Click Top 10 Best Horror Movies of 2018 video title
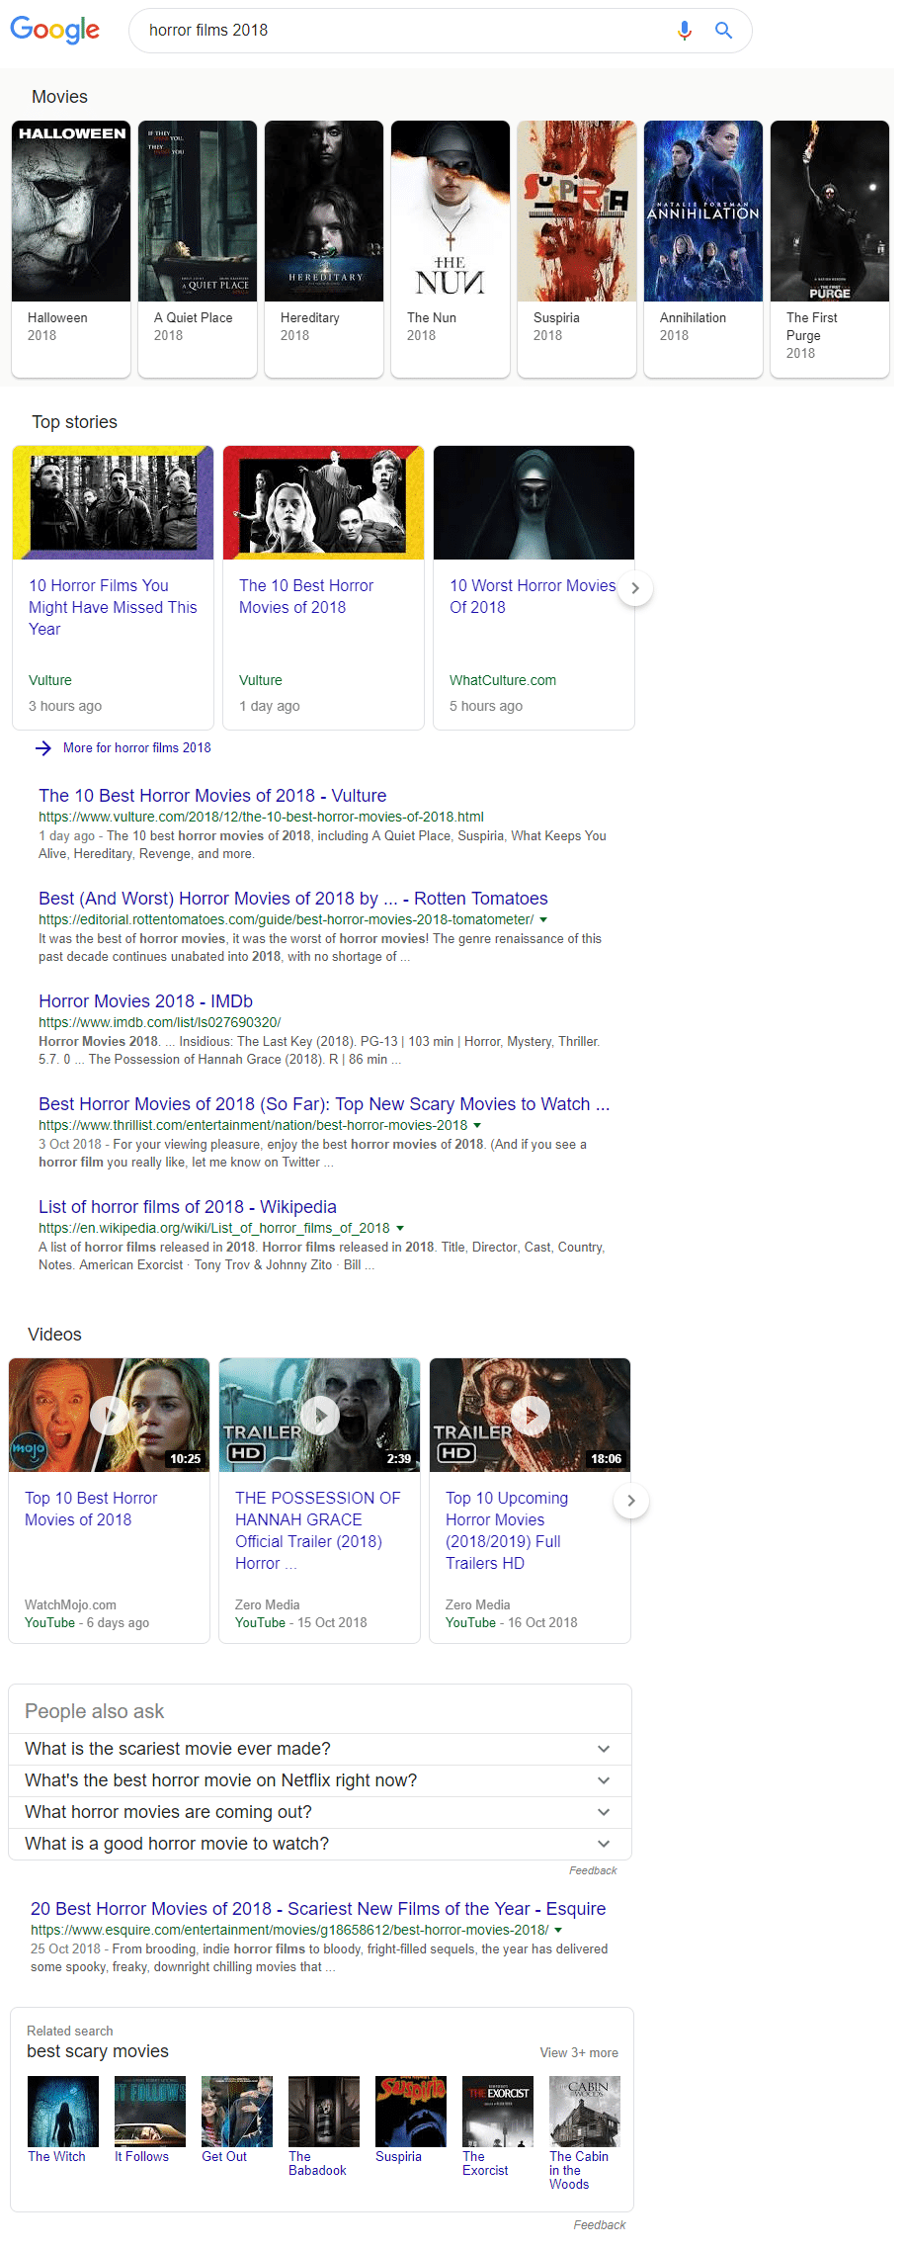The height and width of the screenshot is (2250, 904). 91,1510
